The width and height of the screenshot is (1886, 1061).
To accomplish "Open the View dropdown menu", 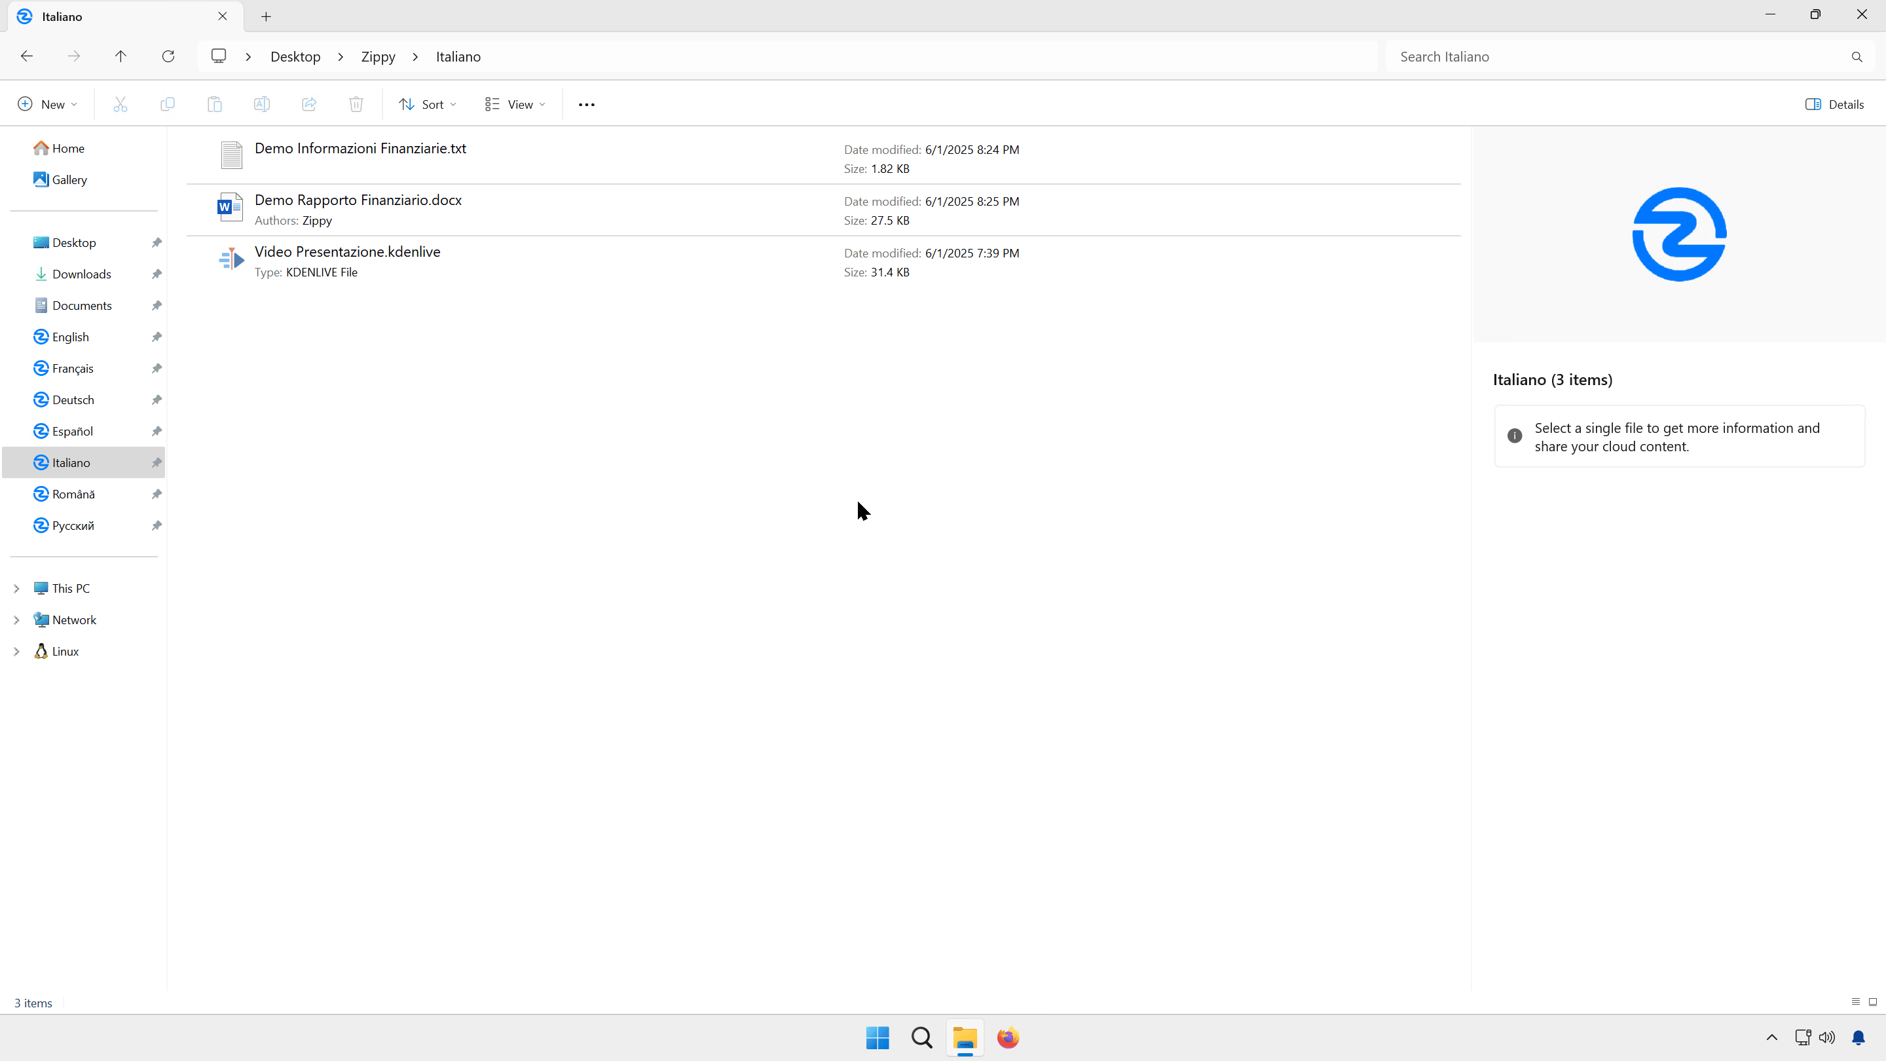I will [515, 105].
